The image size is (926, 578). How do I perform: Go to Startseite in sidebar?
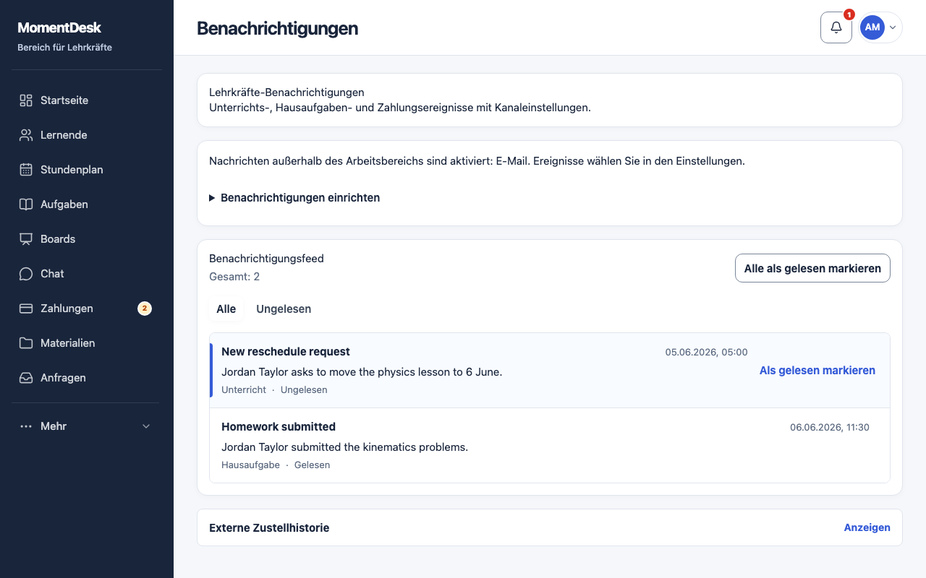pos(87,100)
